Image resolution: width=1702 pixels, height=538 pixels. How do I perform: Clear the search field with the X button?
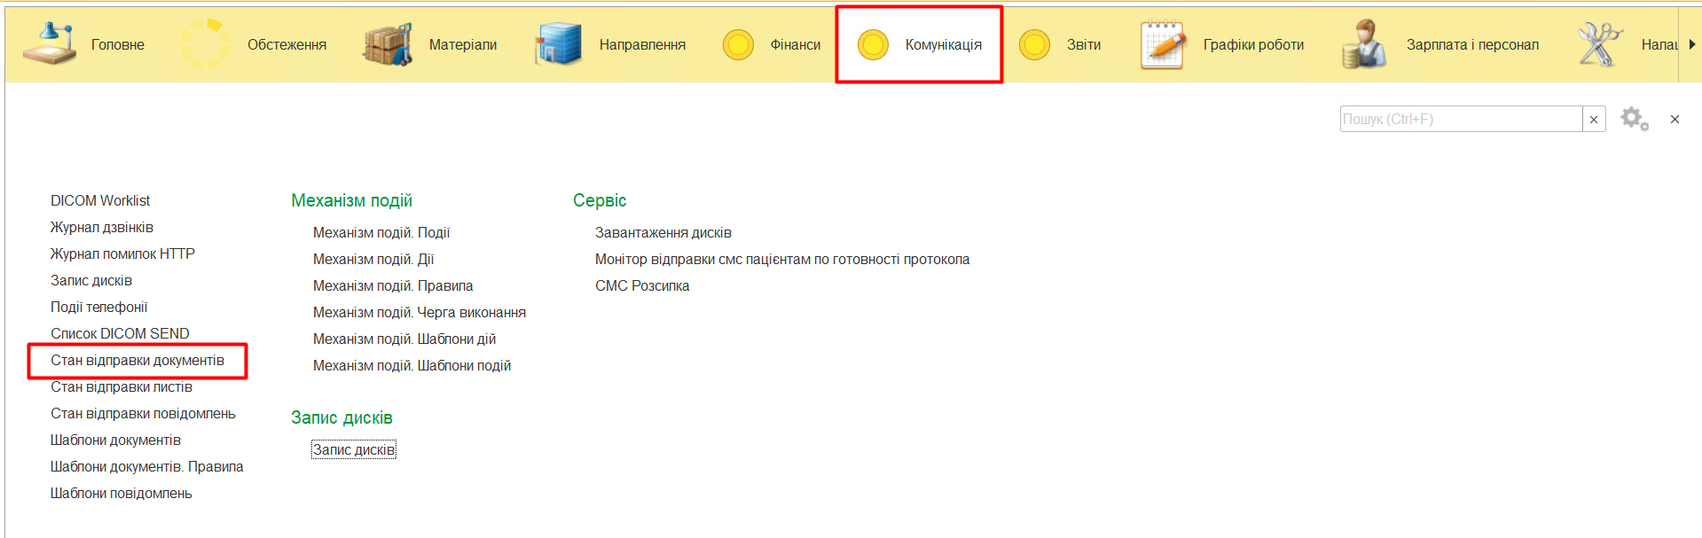[x=1594, y=120]
